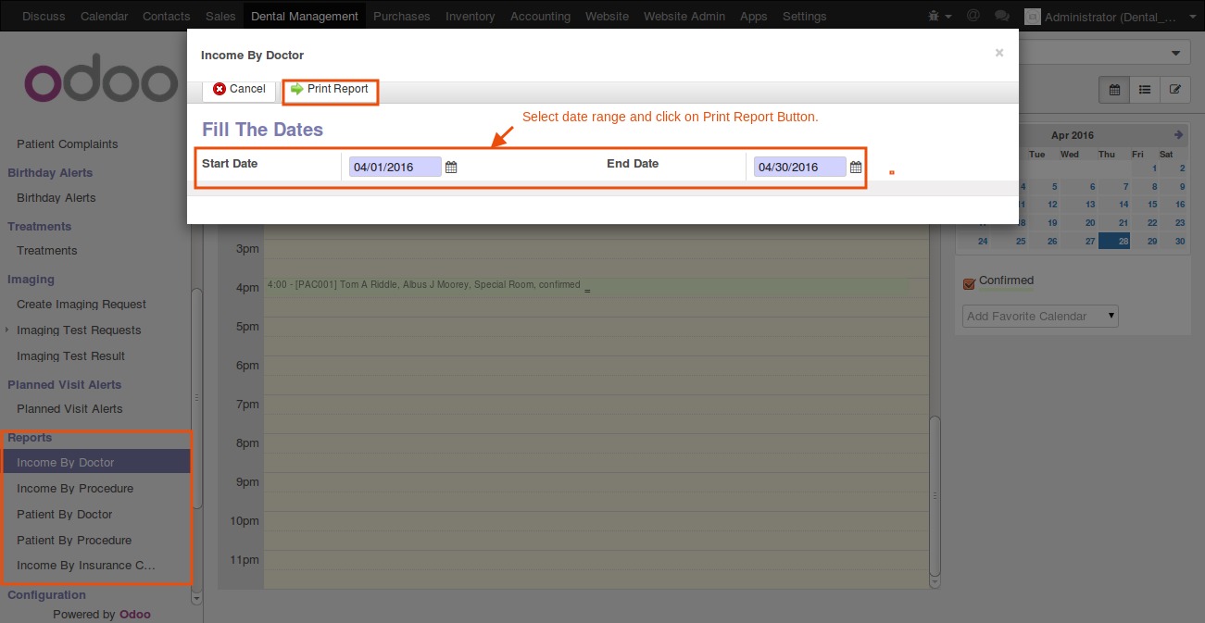Switch to form edit view icon

click(1175, 90)
